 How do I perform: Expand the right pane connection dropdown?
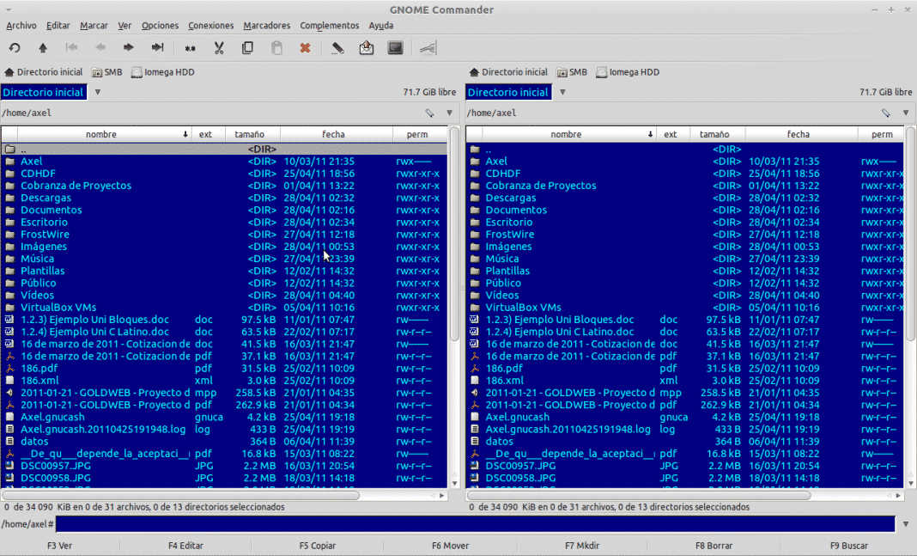(x=562, y=93)
